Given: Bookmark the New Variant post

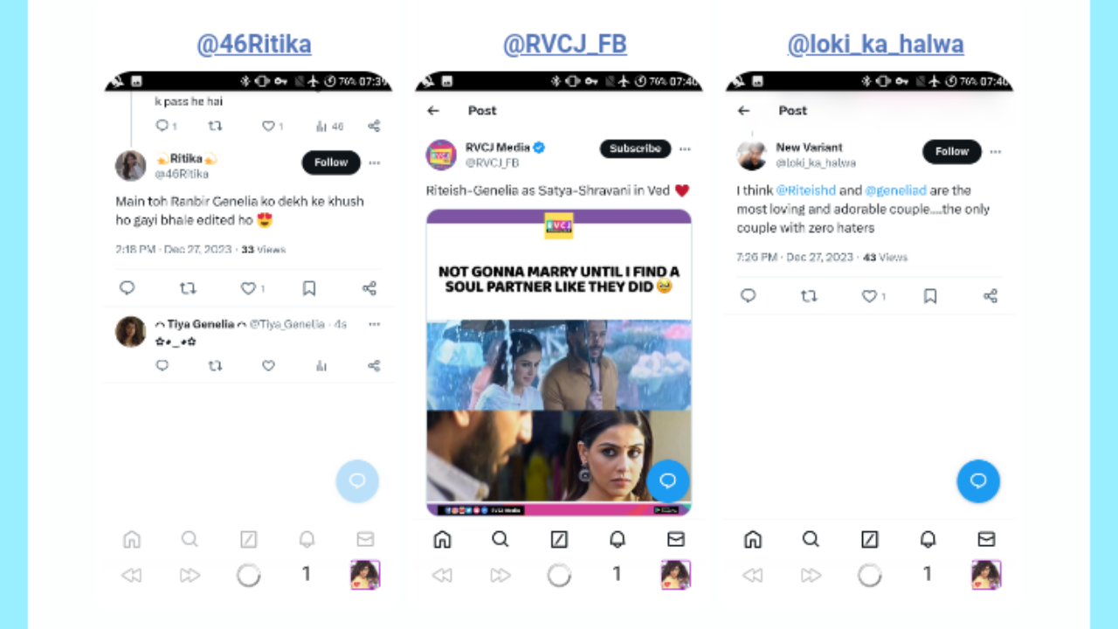Looking at the screenshot, I should click(x=930, y=296).
